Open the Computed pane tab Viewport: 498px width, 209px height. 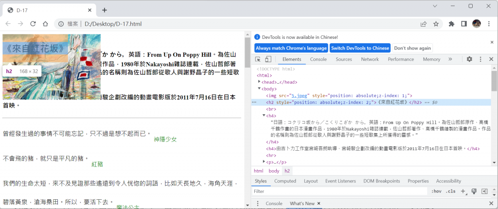click(285, 181)
